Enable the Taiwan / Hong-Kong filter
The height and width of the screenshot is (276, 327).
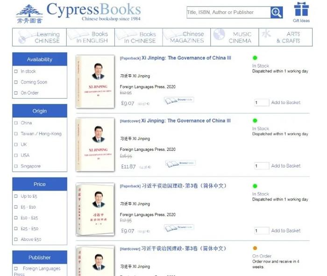tap(16, 134)
